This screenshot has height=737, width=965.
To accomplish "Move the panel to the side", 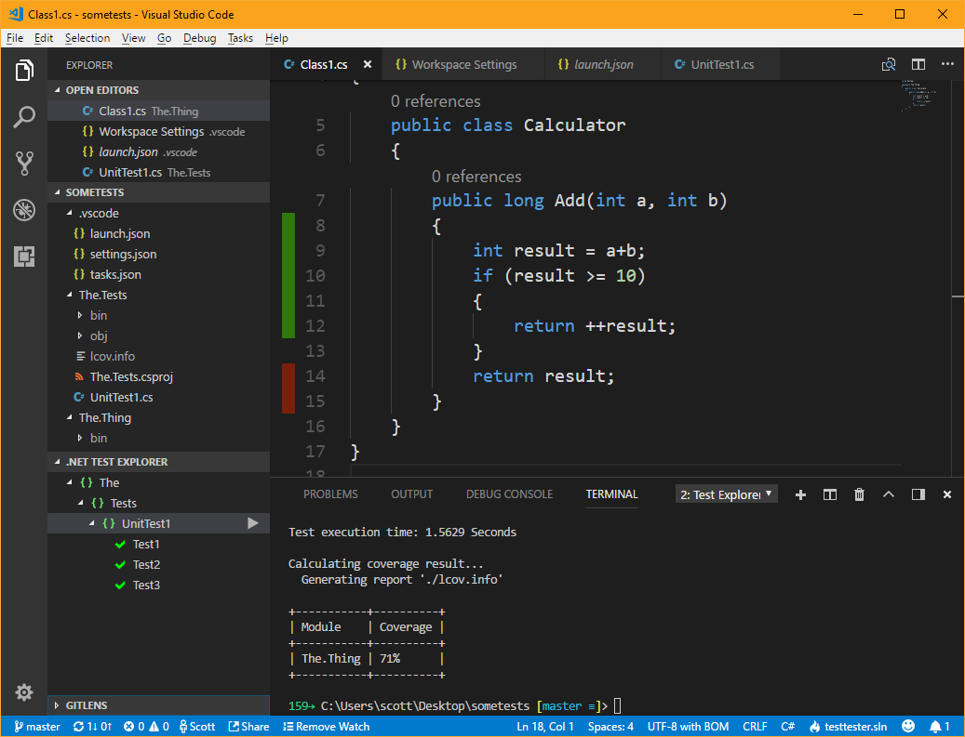I will click(918, 494).
